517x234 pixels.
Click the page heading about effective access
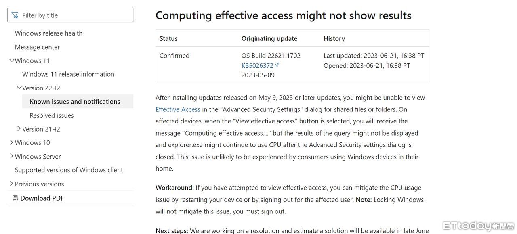click(283, 15)
